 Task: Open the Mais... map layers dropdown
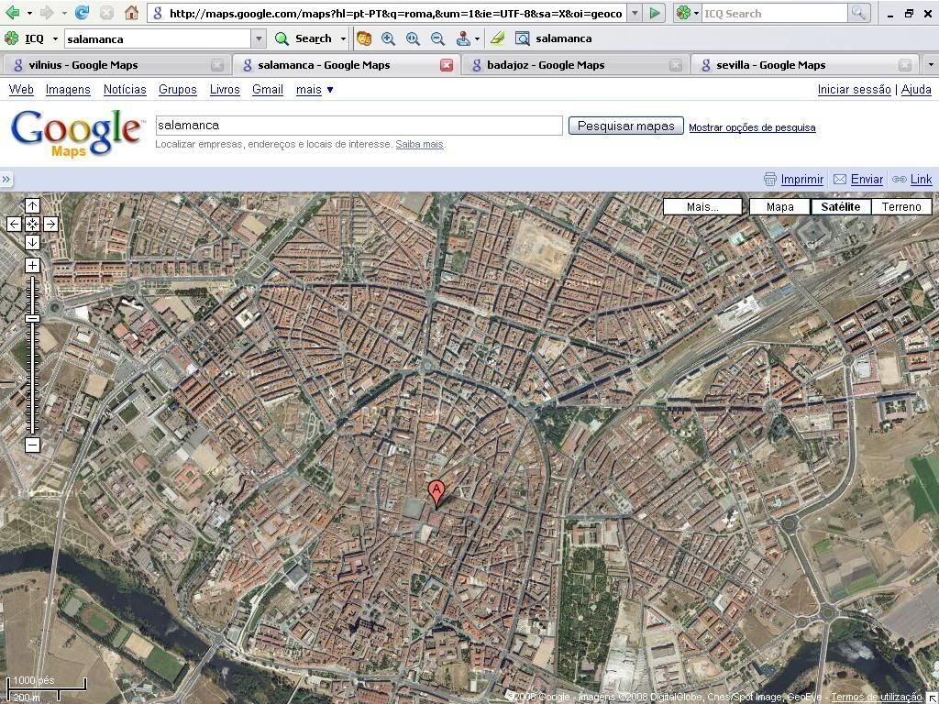coord(702,207)
